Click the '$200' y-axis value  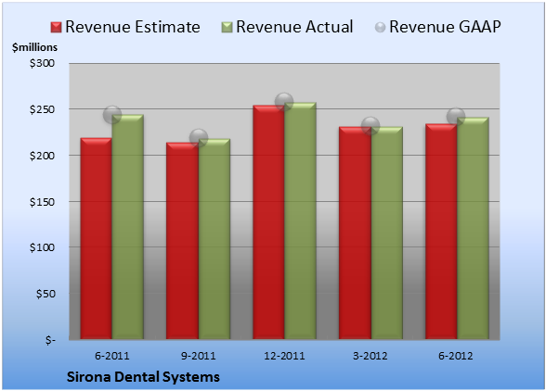pyautogui.click(x=42, y=156)
